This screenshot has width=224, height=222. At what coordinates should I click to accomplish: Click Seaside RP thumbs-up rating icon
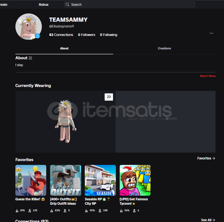click(86, 210)
